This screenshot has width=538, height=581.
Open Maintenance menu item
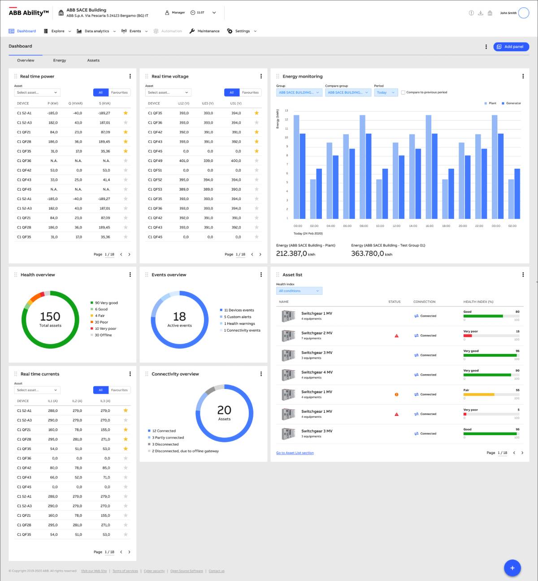click(x=204, y=31)
